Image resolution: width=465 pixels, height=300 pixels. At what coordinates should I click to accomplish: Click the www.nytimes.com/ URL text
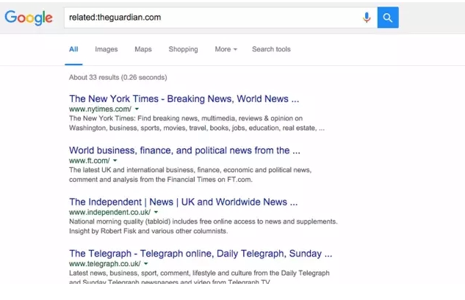[x=100, y=109]
